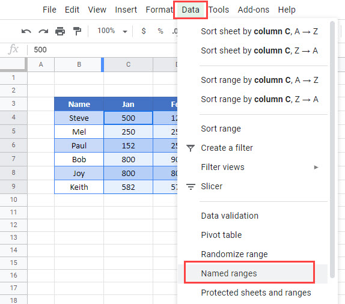The height and width of the screenshot is (304, 345).
Task: Click Joy's Jan value 800
Action: (x=128, y=174)
